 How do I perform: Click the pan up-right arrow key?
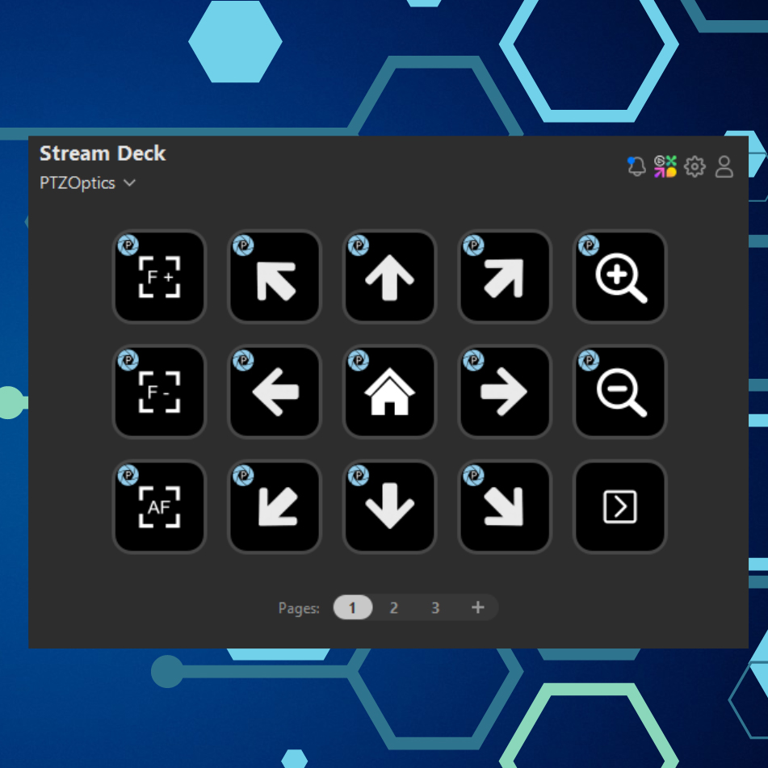[505, 277]
